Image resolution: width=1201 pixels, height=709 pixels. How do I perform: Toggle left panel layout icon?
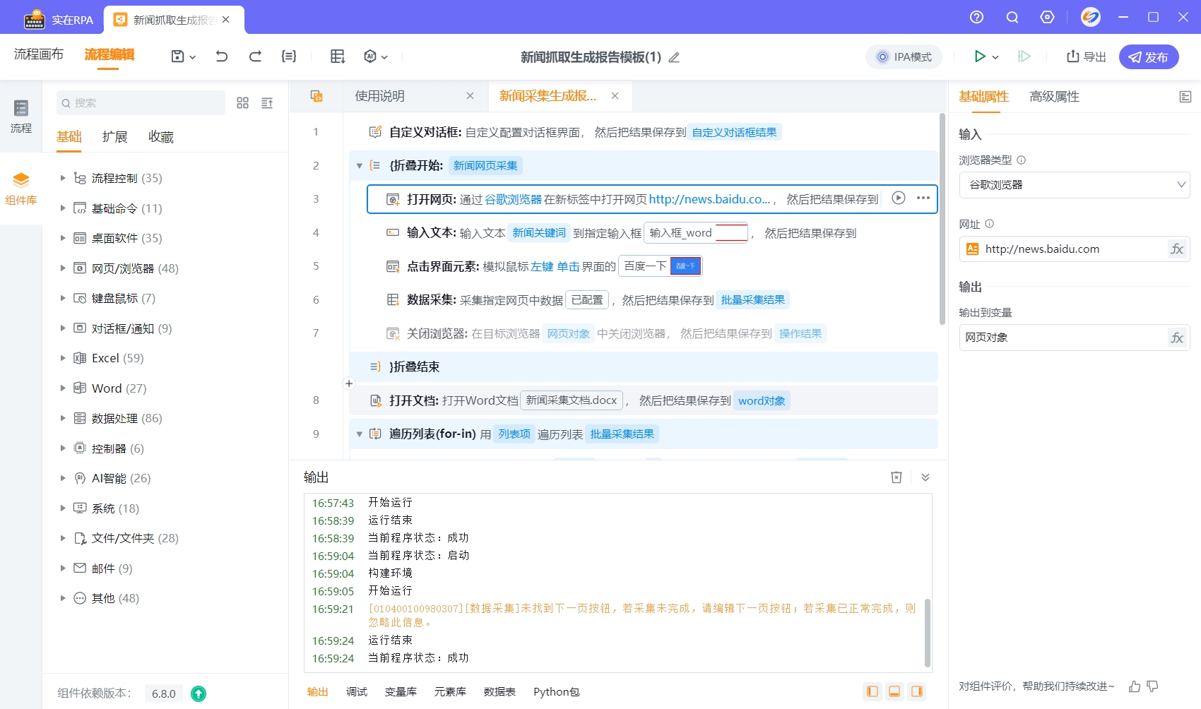872,691
